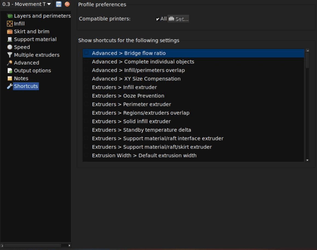Click the sidebar horizontal scrollbar thumb
Screen dimensions: 317x250
pyautogui.click(x=33, y=246)
